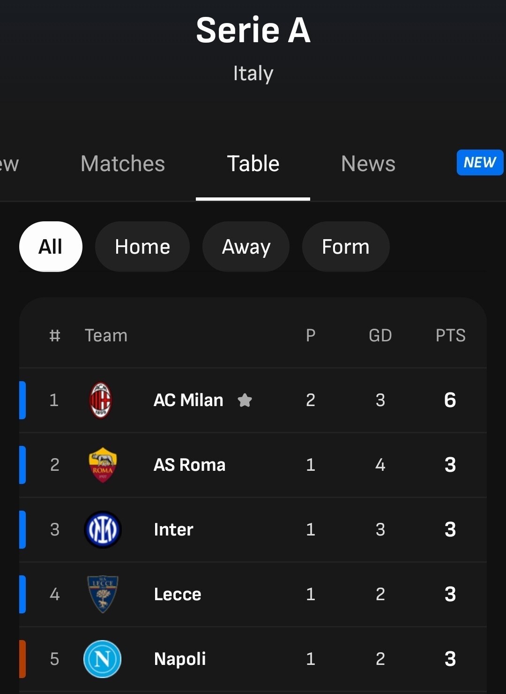Open the Inter team name
Image resolution: width=506 pixels, height=694 pixels.
(173, 529)
